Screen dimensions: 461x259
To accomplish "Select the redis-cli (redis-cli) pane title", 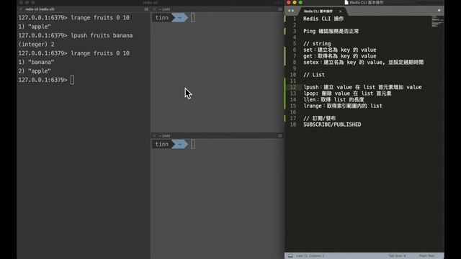I will coord(40,9).
